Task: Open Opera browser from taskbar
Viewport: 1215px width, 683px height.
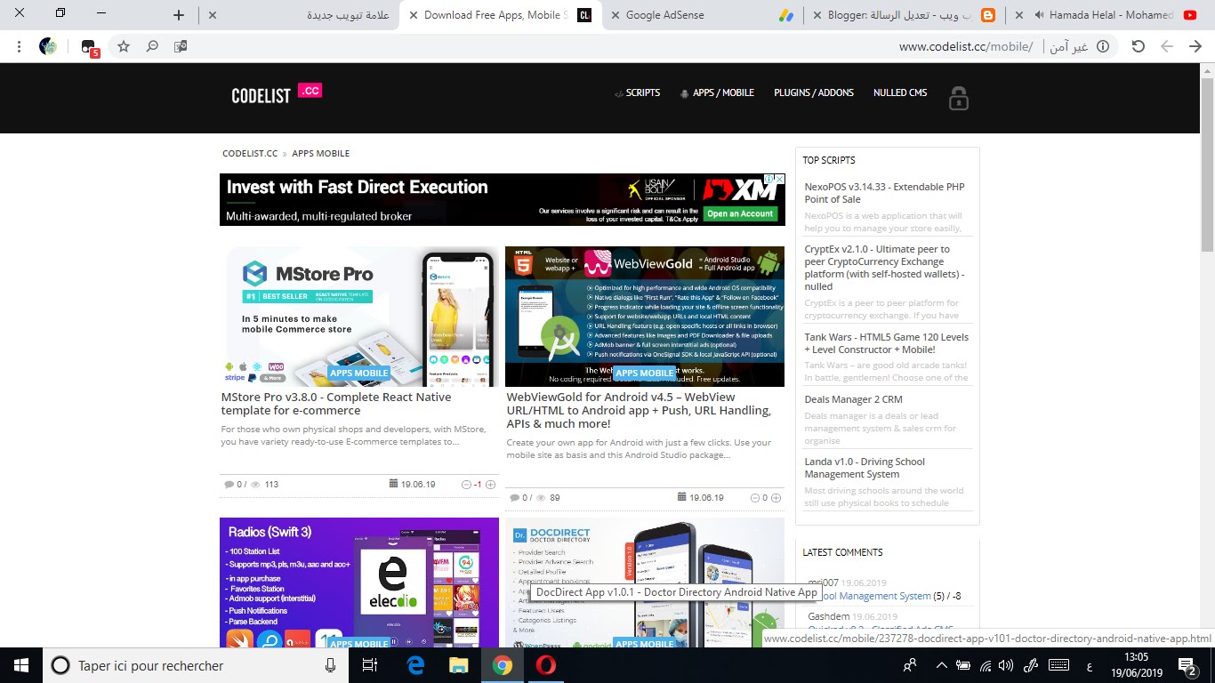Action: pos(546,665)
